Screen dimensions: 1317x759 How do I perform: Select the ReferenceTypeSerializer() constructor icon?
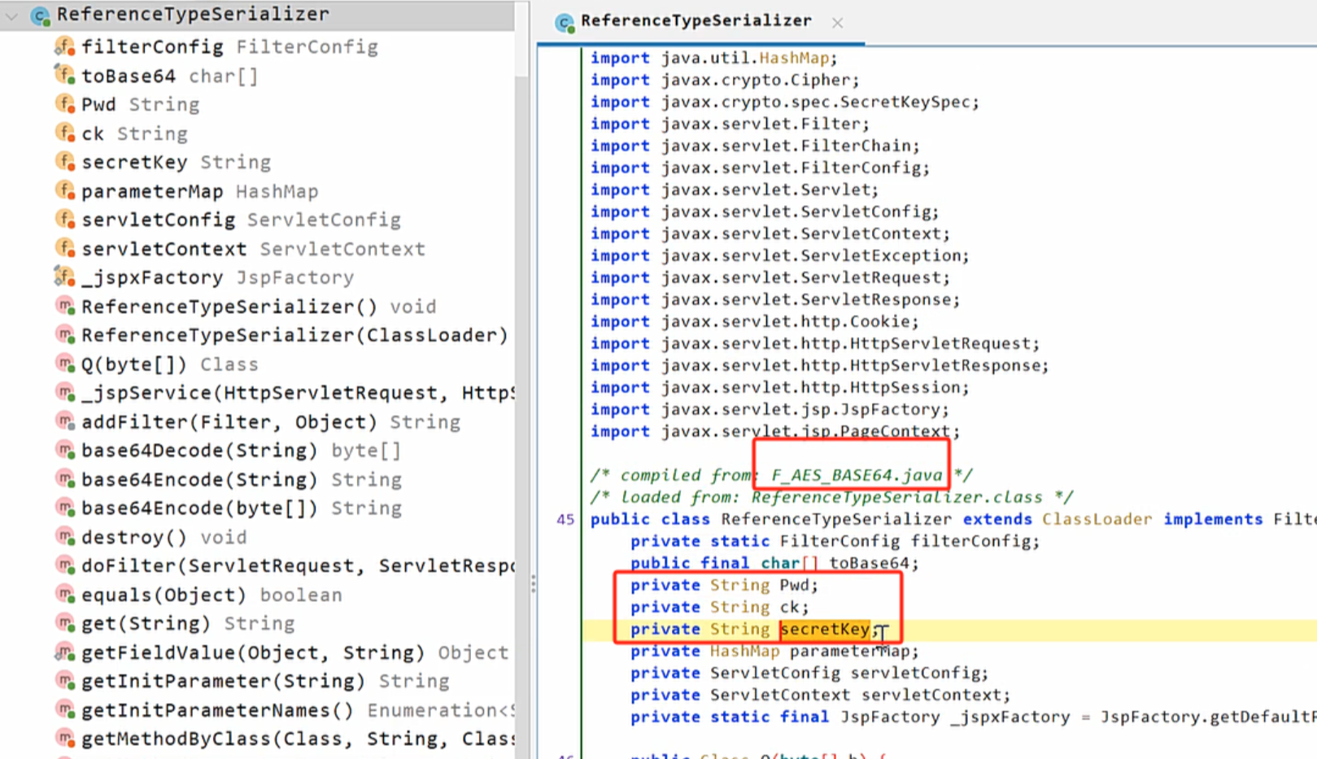(65, 307)
